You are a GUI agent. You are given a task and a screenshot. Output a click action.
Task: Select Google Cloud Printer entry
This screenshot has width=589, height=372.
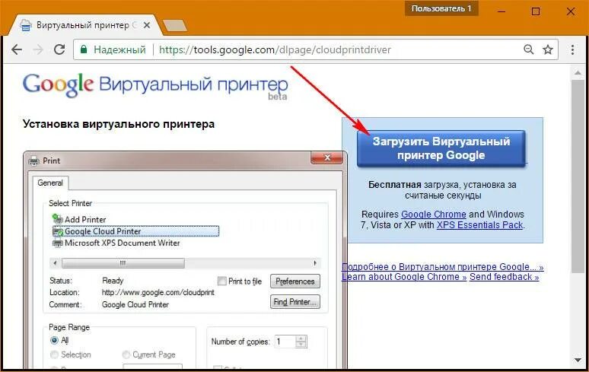(135, 231)
